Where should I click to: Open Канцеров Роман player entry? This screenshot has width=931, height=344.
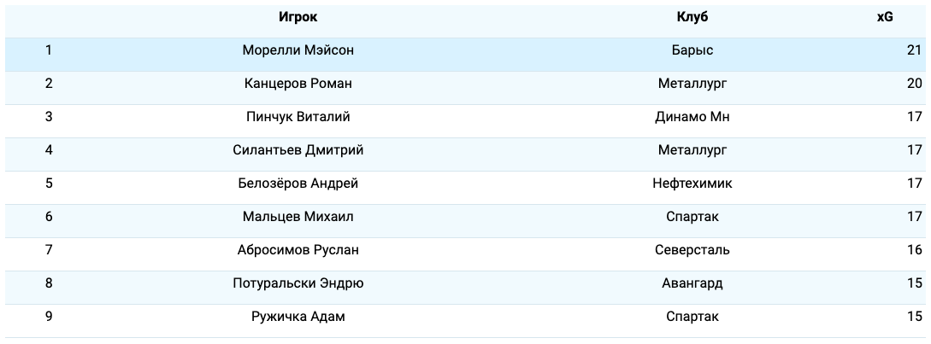298,84
